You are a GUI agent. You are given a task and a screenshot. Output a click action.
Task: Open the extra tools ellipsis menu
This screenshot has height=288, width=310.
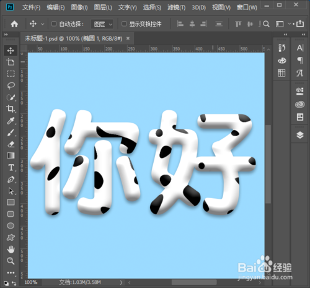click(11, 273)
